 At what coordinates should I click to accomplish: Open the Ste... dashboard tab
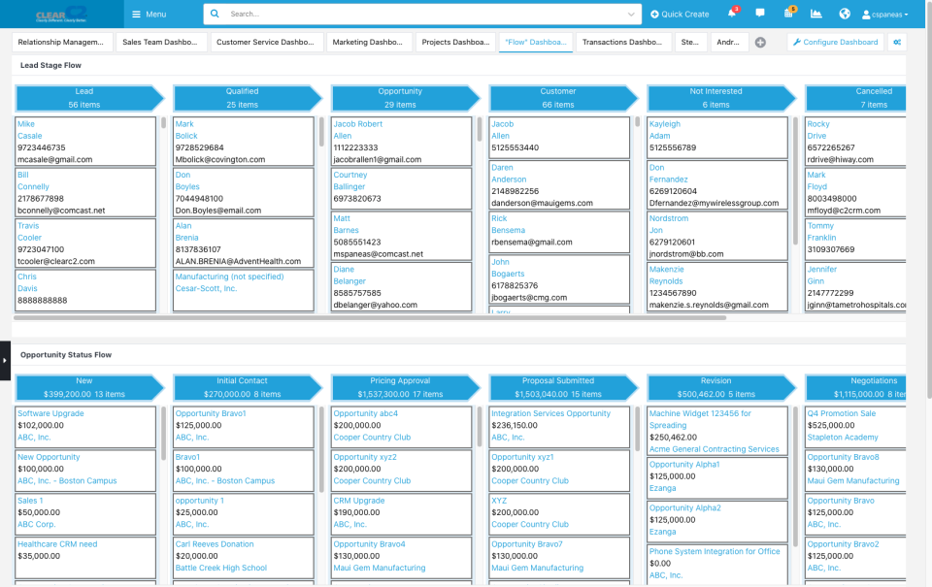click(690, 42)
